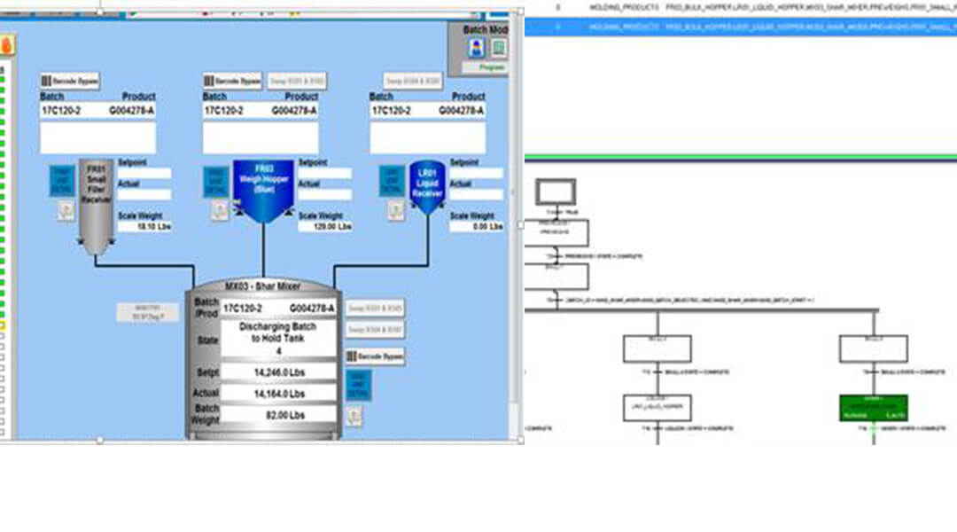Screen dimensions: 957x532
Task: Click the temperature readout left of MX03 mixer
Action: (x=148, y=313)
